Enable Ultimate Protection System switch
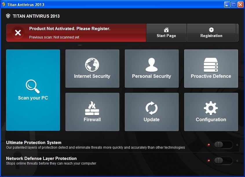245x177 pixels. pyautogui.click(x=223, y=145)
